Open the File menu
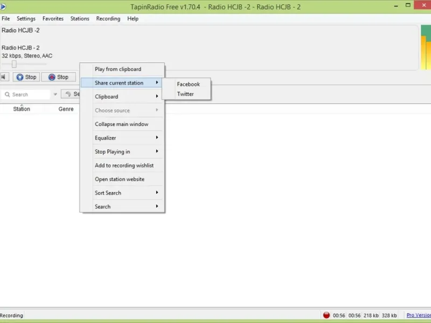Image resolution: width=431 pixels, height=323 pixels. [x=6, y=19]
